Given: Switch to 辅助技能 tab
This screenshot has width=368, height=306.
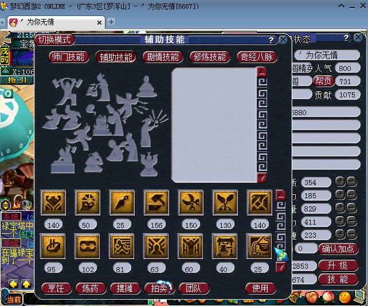Looking at the screenshot, I should tap(116, 57).
